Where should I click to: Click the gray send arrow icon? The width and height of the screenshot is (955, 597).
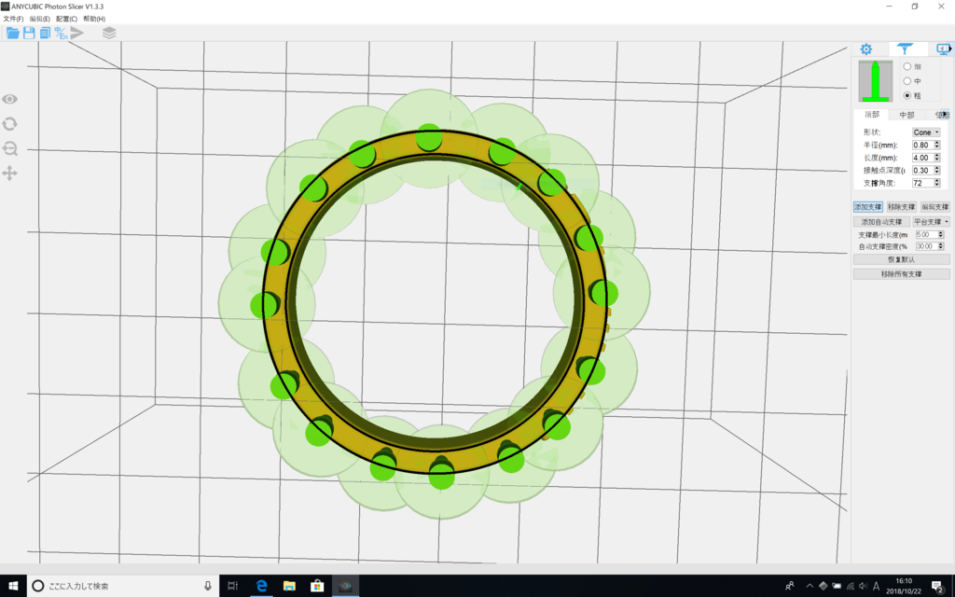[x=76, y=33]
